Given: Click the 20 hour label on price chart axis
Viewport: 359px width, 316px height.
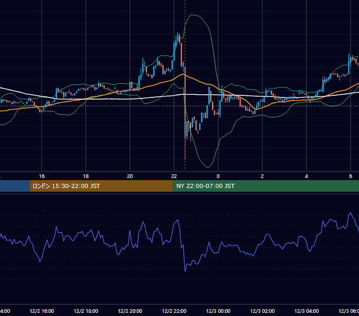Looking at the screenshot, I should click(130, 176).
